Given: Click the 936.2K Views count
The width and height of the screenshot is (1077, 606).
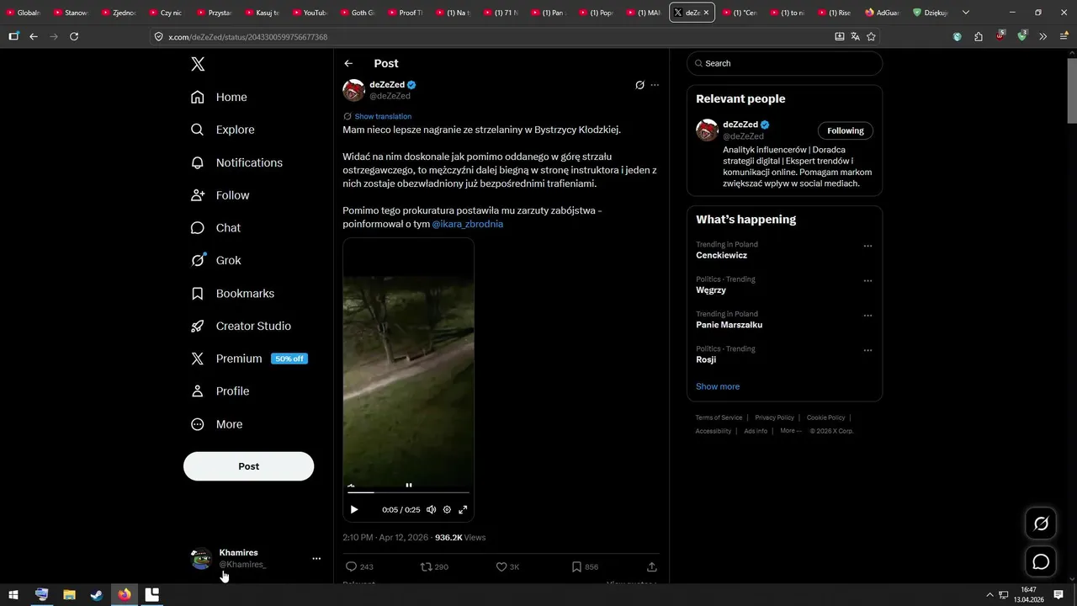Looking at the screenshot, I should [x=460, y=537].
